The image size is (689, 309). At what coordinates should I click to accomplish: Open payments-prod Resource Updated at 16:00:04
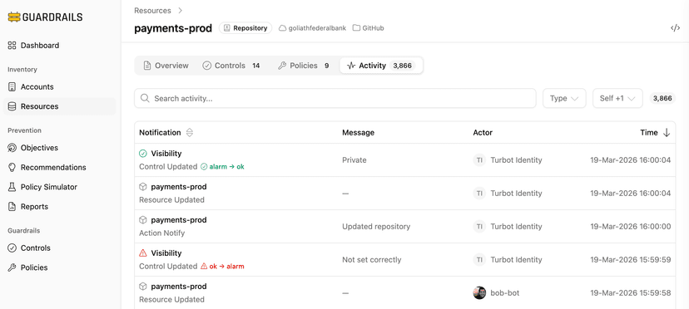point(404,193)
